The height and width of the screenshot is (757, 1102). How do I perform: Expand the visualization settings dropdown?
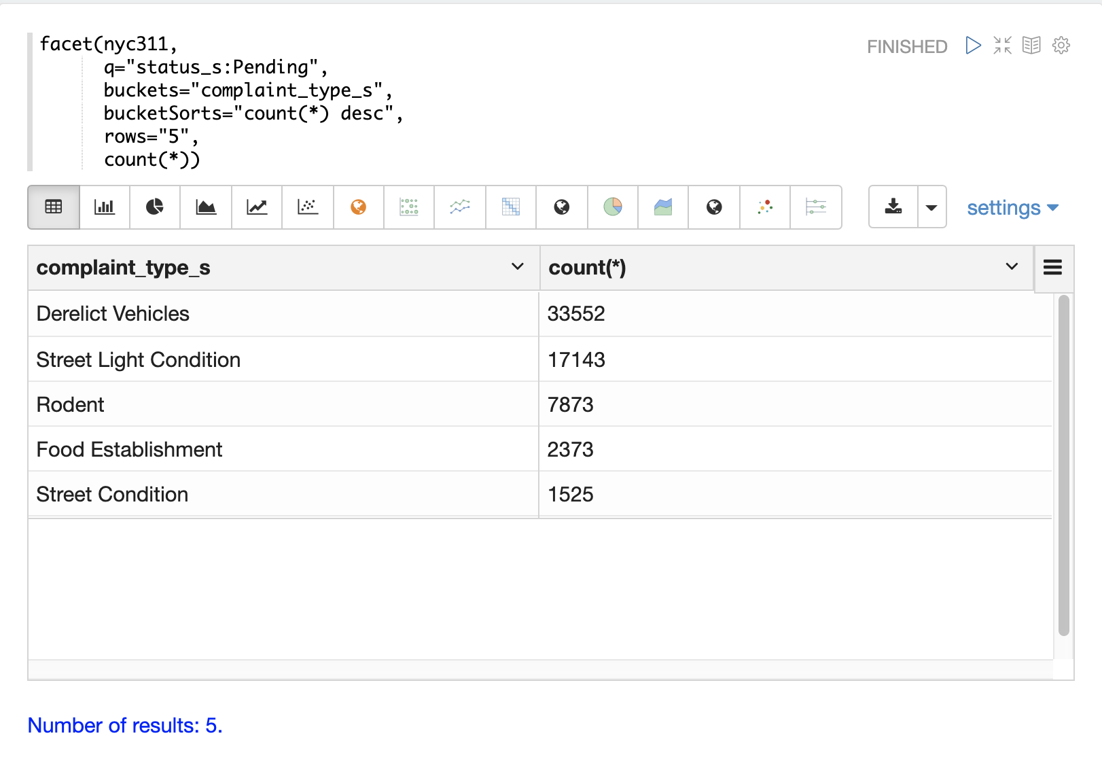[x=1012, y=208]
